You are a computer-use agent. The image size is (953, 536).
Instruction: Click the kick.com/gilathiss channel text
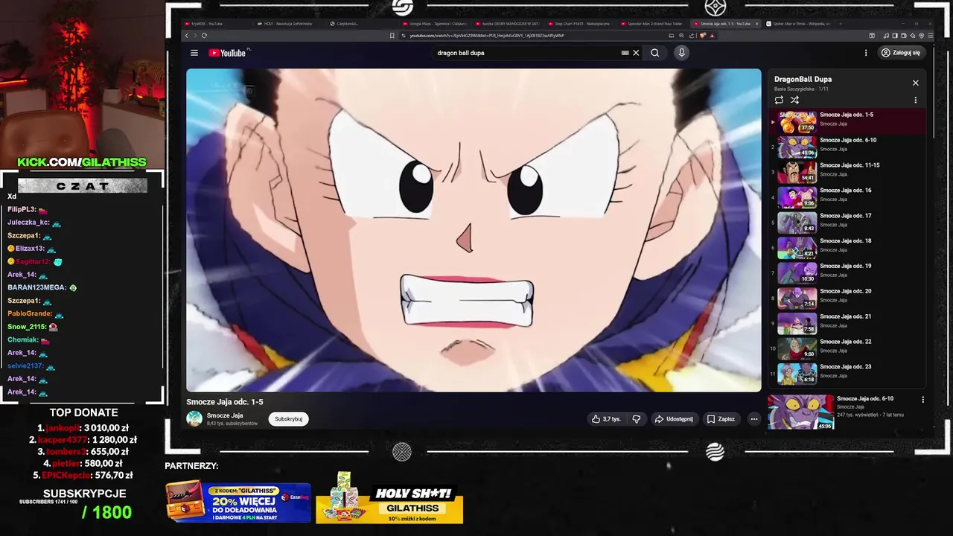tap(82, 162)
